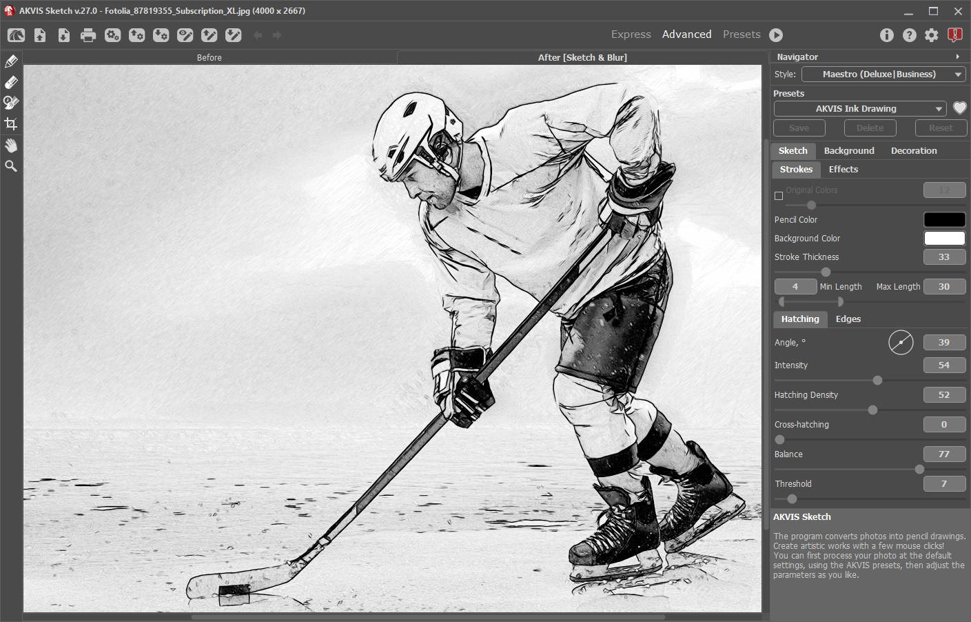Switch to the Background tab
Viewport: 971px width, 622px height.
click(x=848, y=151)
